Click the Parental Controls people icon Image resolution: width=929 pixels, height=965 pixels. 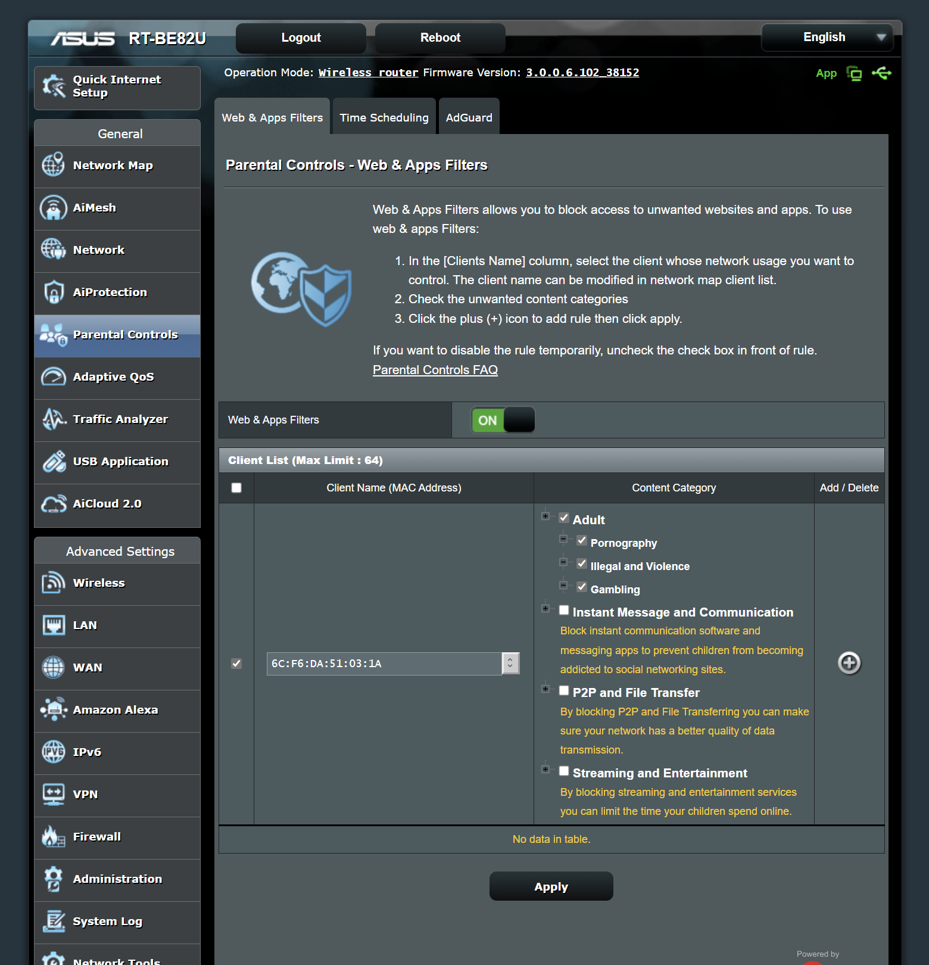[x=54, y=334]
